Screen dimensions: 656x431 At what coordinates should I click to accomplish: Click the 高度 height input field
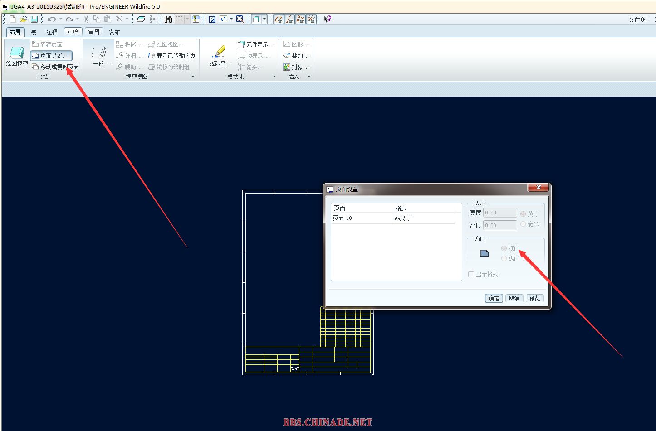[x=500, y=225]
